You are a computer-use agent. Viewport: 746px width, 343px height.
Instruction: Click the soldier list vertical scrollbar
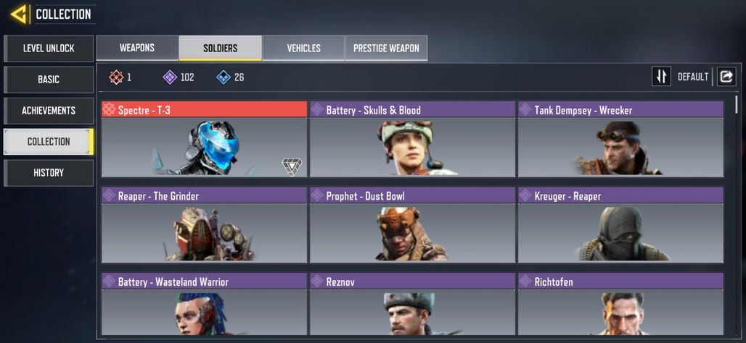click(x=737, y=104)
